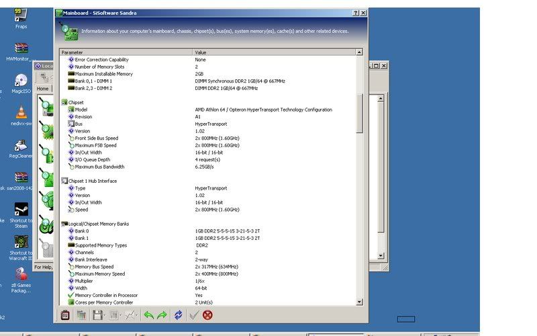This screenshot has height=336, width=537.
Task: Click background window's scroll up arrow
Action: tap(381, 99)
